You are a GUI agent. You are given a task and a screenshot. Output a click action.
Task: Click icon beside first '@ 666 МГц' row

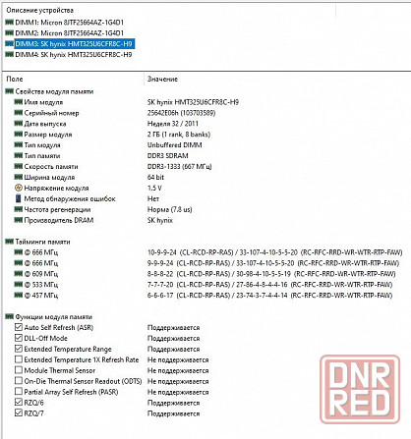point(19,252)
